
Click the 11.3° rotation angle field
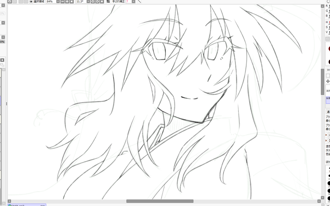81,1
